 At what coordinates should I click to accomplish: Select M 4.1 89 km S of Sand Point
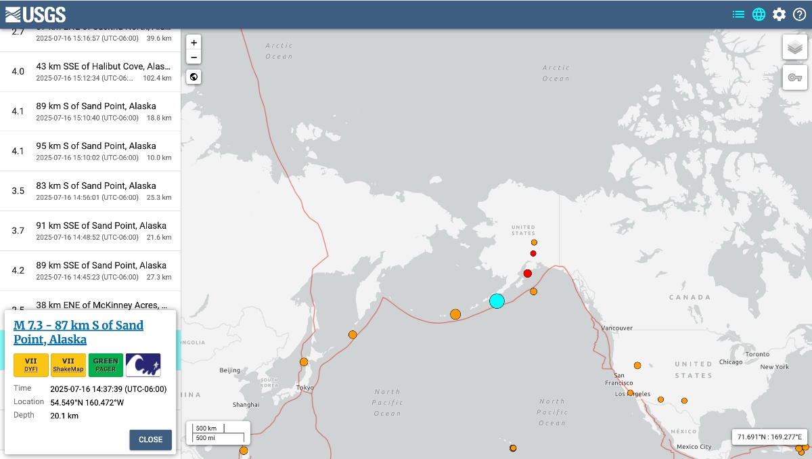[90, 112]
